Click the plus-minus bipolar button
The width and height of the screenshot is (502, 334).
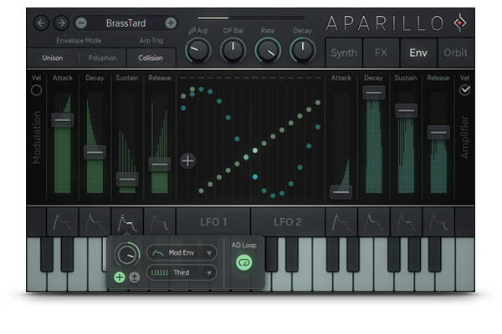tap(135, 277)
